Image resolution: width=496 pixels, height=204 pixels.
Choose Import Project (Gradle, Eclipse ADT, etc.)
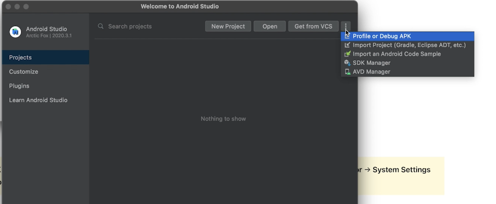pos(407,45)
